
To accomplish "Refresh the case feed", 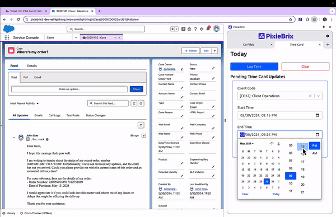I will [141, 103].
